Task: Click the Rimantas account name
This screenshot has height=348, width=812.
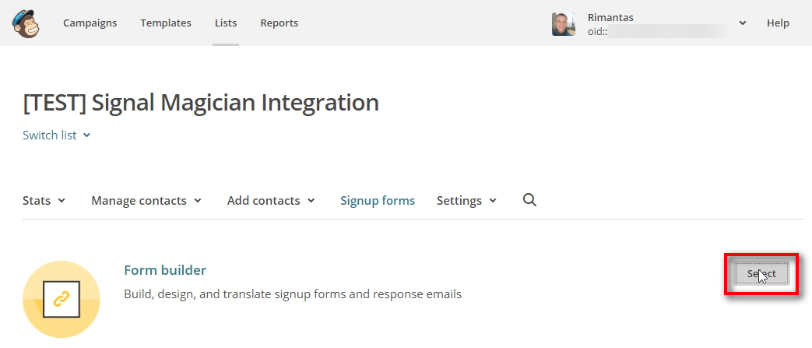Action: pyautogui.click(x=610, y=16)
